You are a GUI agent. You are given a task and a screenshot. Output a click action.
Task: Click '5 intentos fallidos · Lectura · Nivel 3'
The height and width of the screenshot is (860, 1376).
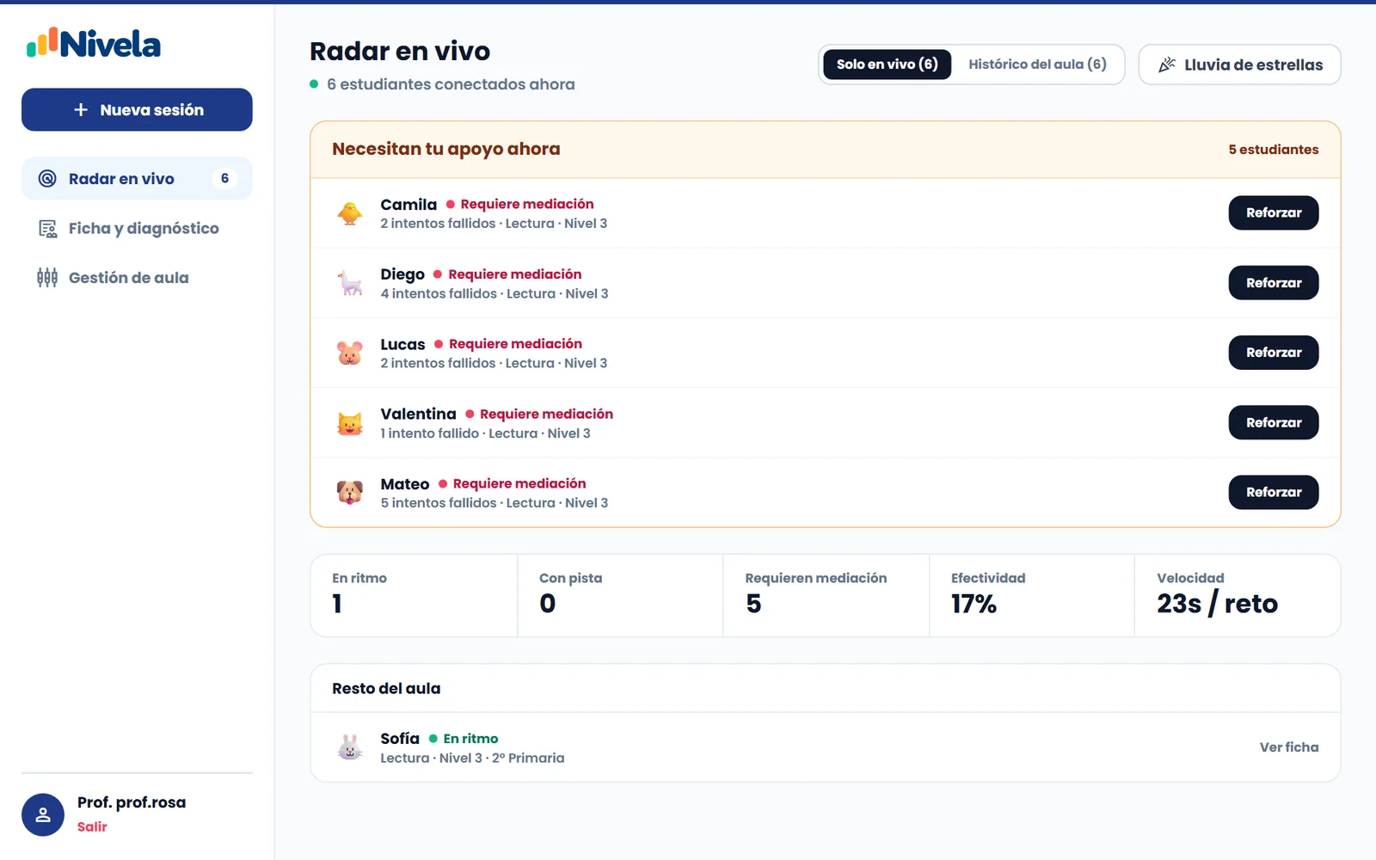[x=494, y=503]
